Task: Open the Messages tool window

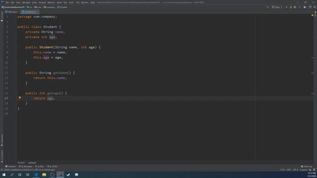Action: tap(25, 167)
